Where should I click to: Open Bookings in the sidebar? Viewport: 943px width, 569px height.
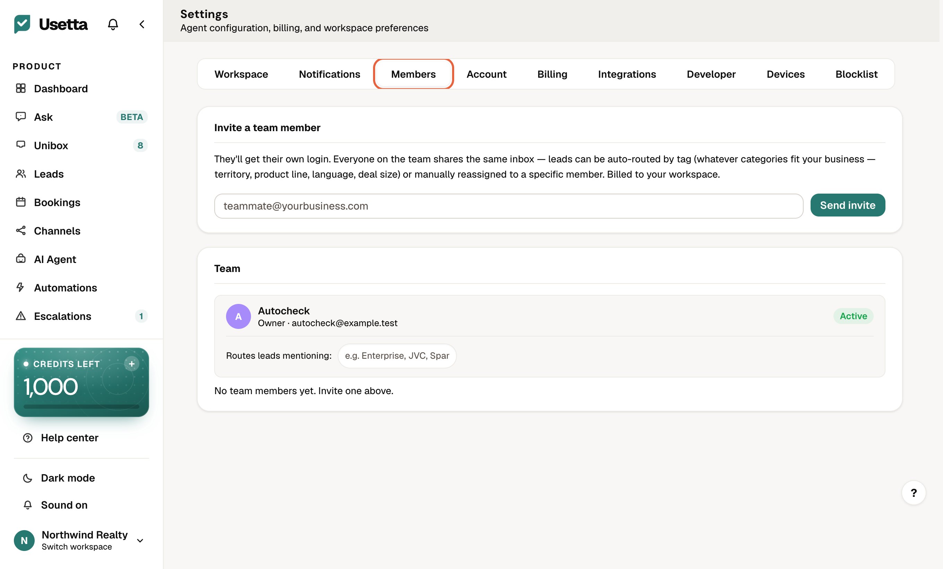81,202
